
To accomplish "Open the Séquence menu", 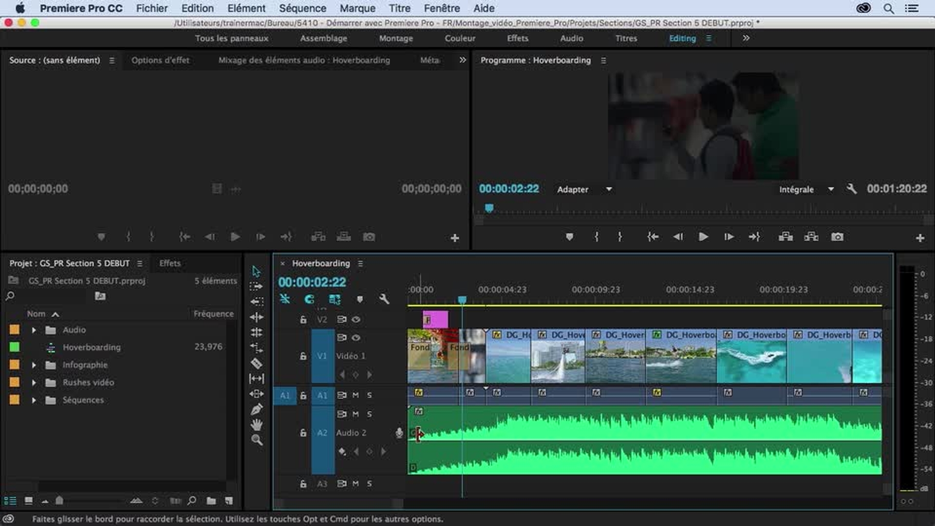I will click(302, 8).
